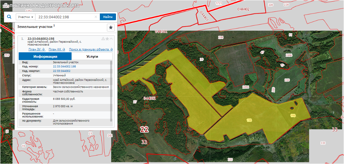Click Для сельскохозяйственного использования text

(x=71, y=122)
